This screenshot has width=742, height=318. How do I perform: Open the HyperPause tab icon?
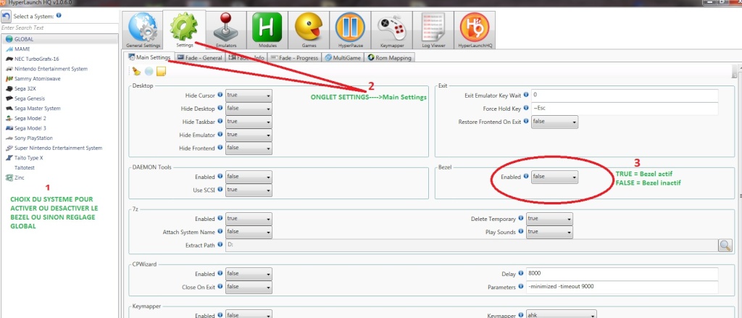pos(350,30)
